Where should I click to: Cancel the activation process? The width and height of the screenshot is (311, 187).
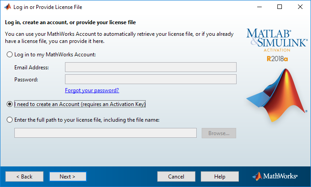pyautogui.click(x=176, y=177)
